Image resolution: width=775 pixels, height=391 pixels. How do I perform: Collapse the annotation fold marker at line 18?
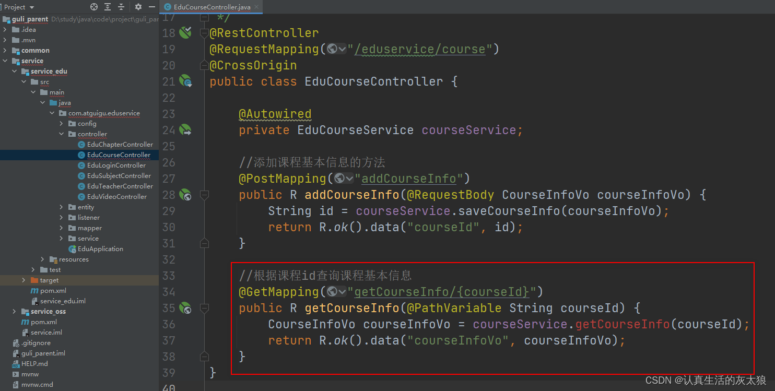coord(204,33)
